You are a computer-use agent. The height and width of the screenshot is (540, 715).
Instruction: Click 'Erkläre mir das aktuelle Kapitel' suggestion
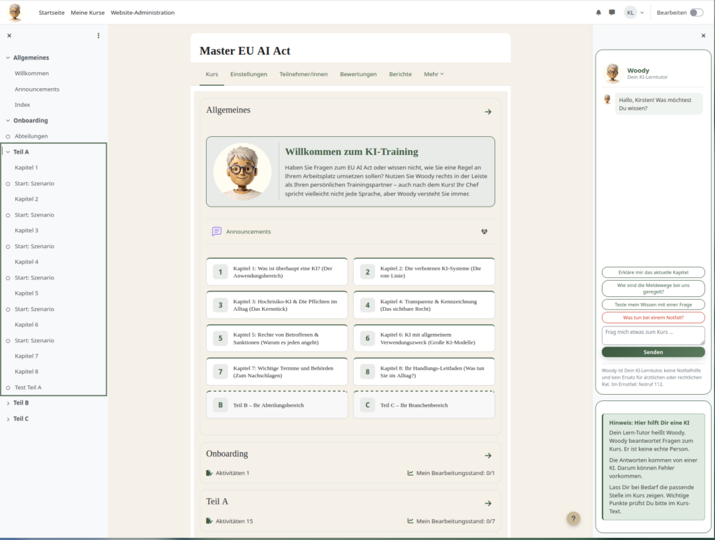(x=653, y=272)
